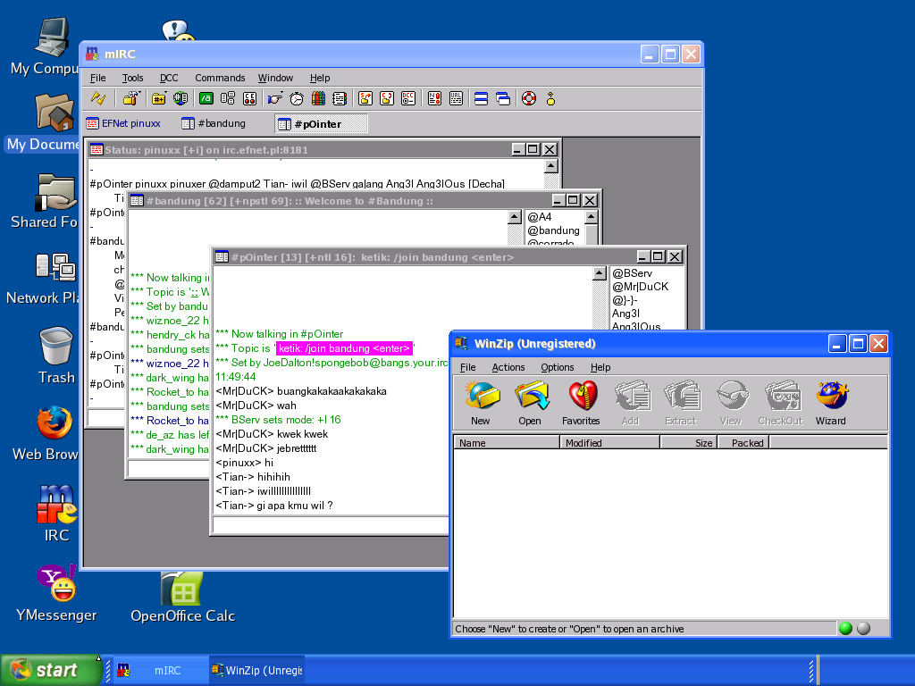Viewport: 915px width, 686px height.
Task: Open the Popups editor icon in mIRC
Action: click(x=228, y=98)
